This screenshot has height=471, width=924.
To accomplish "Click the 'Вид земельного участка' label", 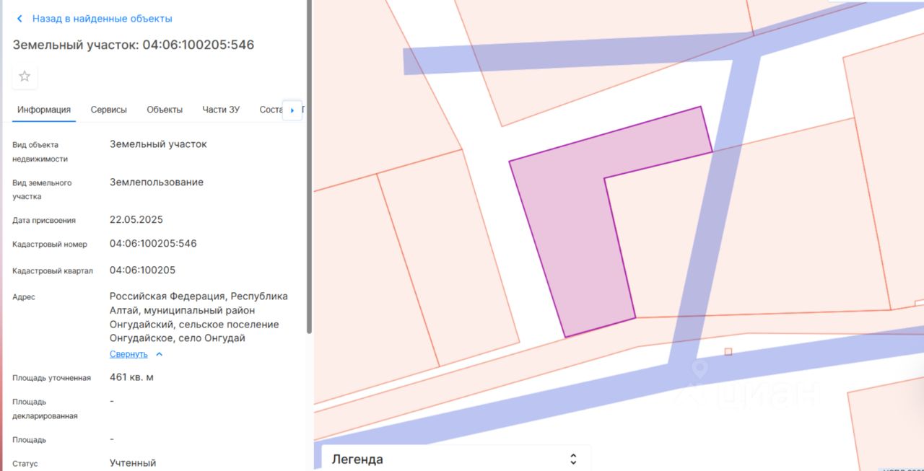I will pyautogui.click(x=42, y=190).
